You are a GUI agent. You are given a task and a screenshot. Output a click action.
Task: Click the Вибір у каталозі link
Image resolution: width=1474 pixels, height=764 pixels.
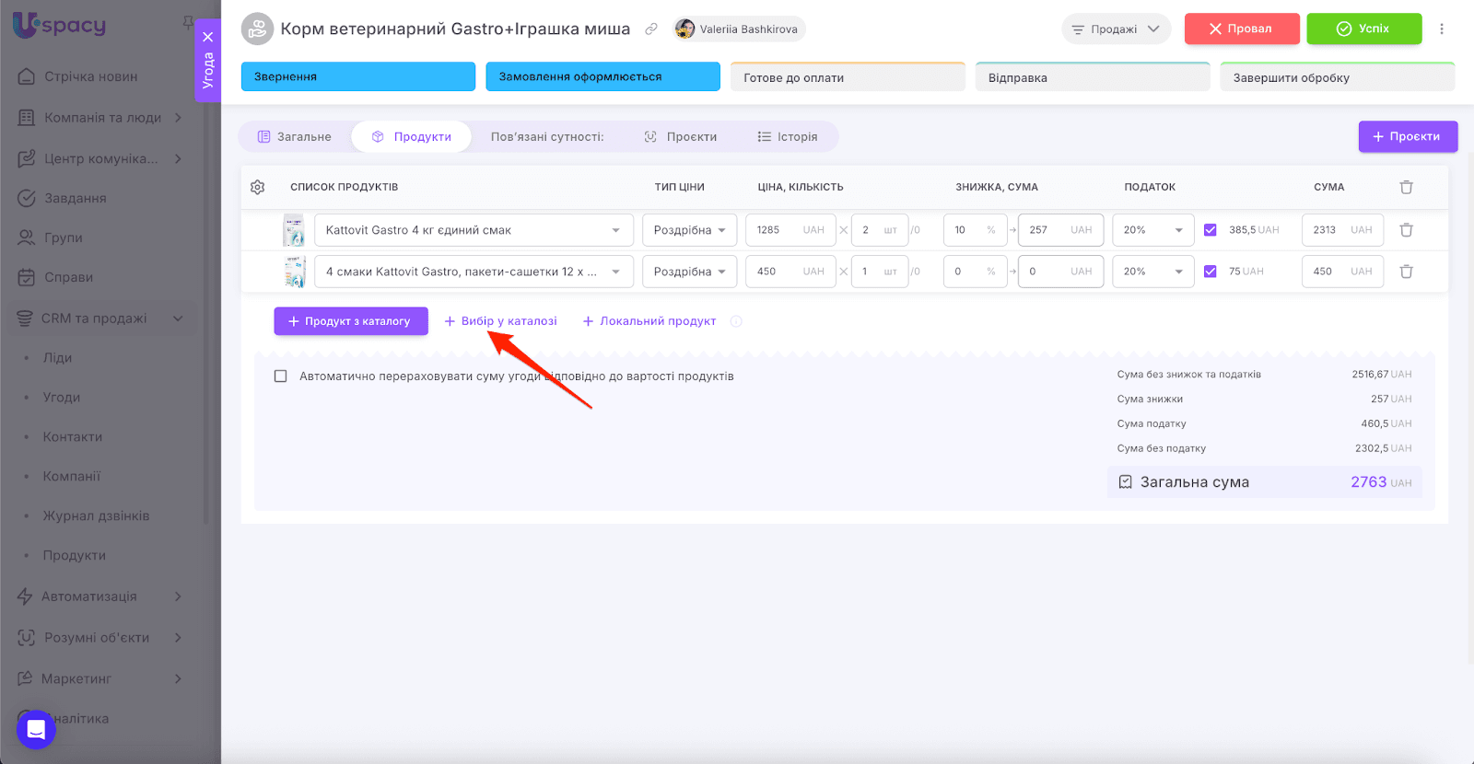point(501,321)
